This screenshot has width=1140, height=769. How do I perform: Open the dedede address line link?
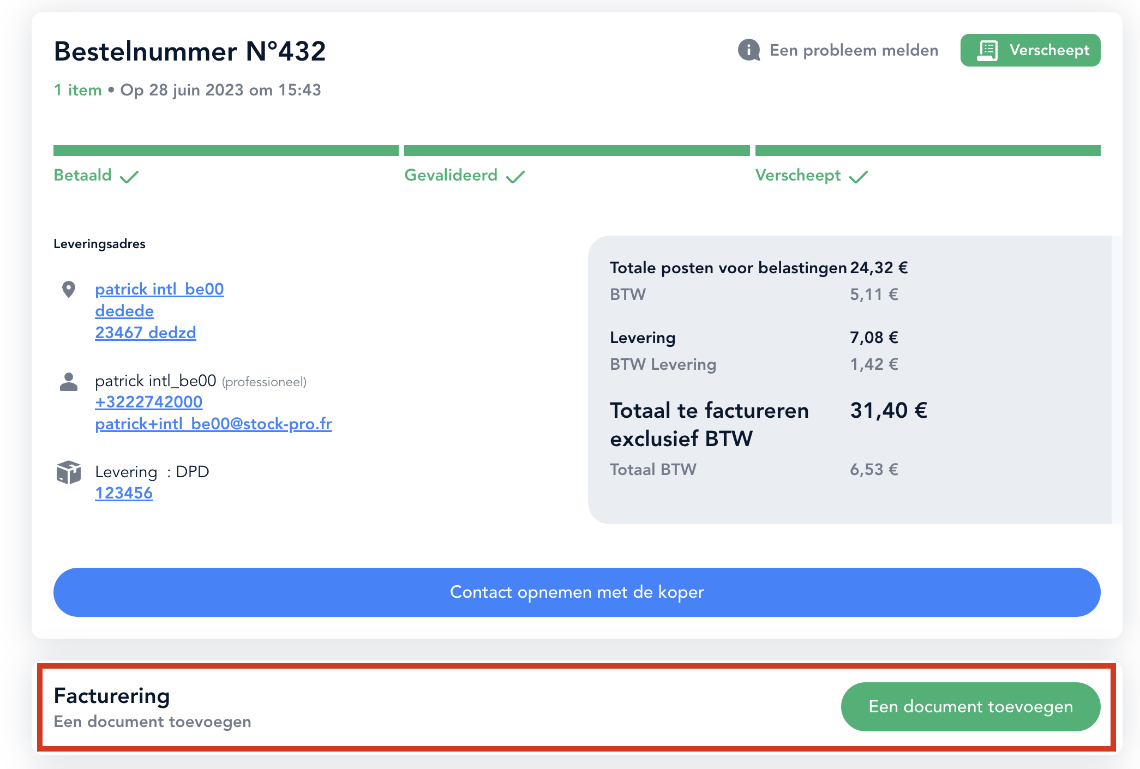pyautogui.click(x=124, y=311)
